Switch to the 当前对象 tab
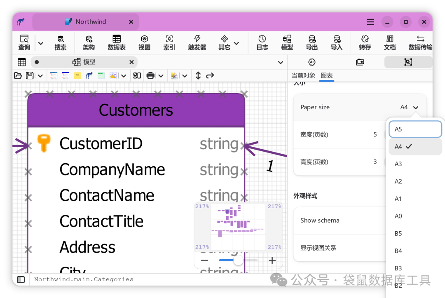 303,75
